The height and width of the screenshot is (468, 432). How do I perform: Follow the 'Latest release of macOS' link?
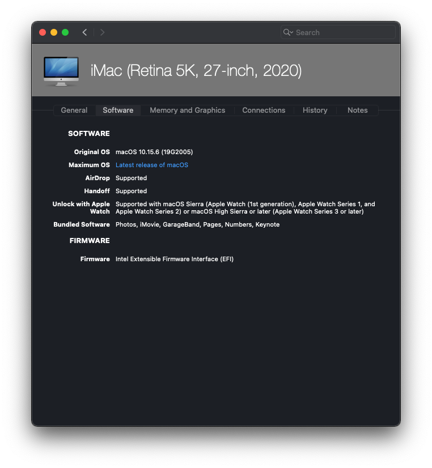[151, 165]
